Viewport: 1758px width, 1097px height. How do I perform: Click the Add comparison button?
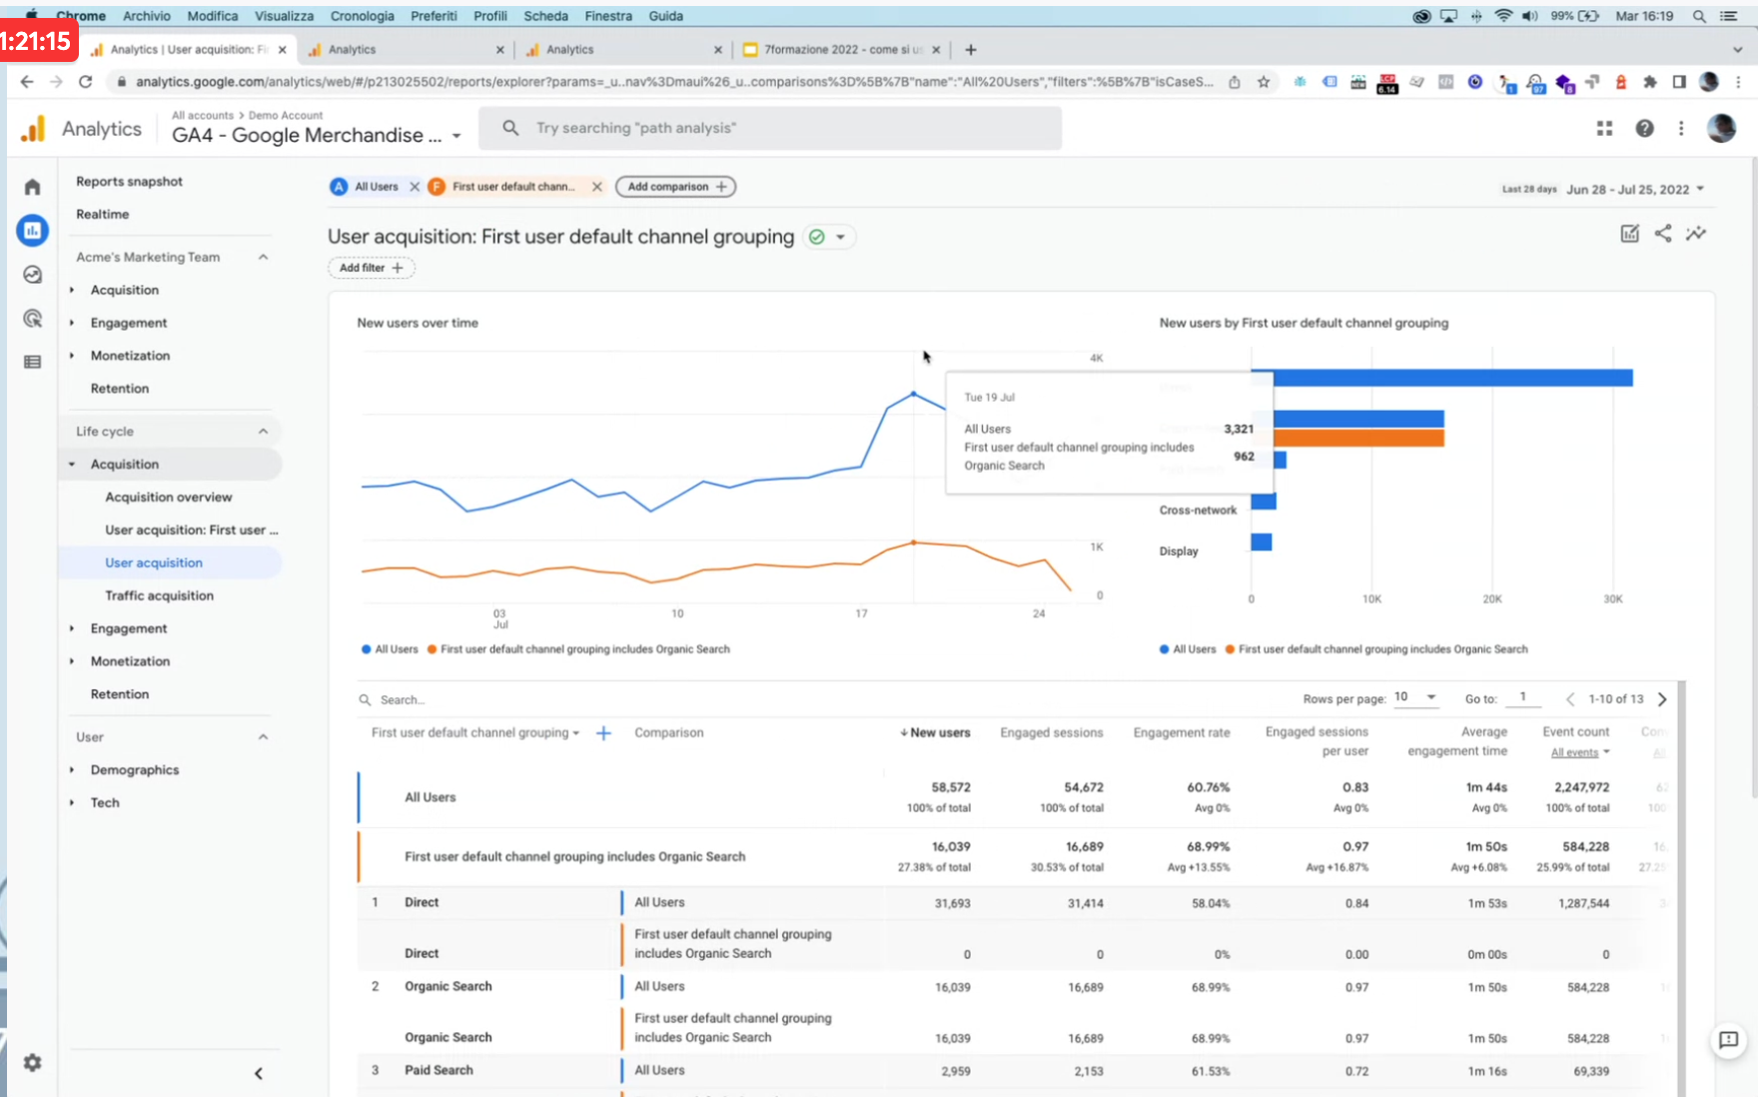click(676, 187)
